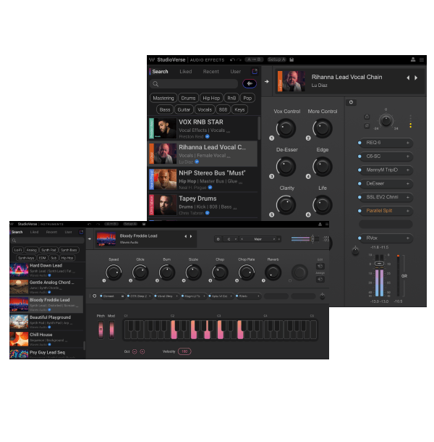Viewport: 434px width, 442px height.
Task: Switch to Recent tab in Instruments window
Action: coord(51,232)
